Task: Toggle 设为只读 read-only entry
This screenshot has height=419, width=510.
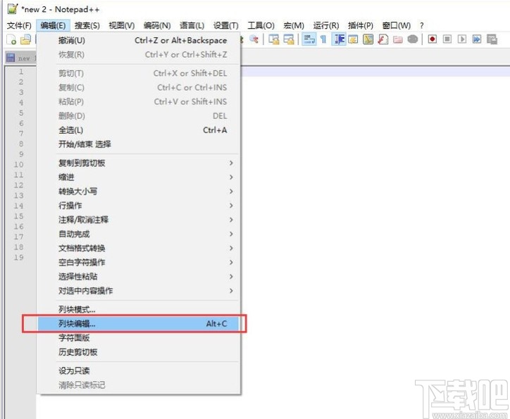Action: [x=139, y=371]
